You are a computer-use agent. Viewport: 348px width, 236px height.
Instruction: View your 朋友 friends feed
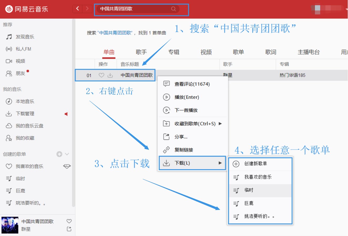pos(20,73)
